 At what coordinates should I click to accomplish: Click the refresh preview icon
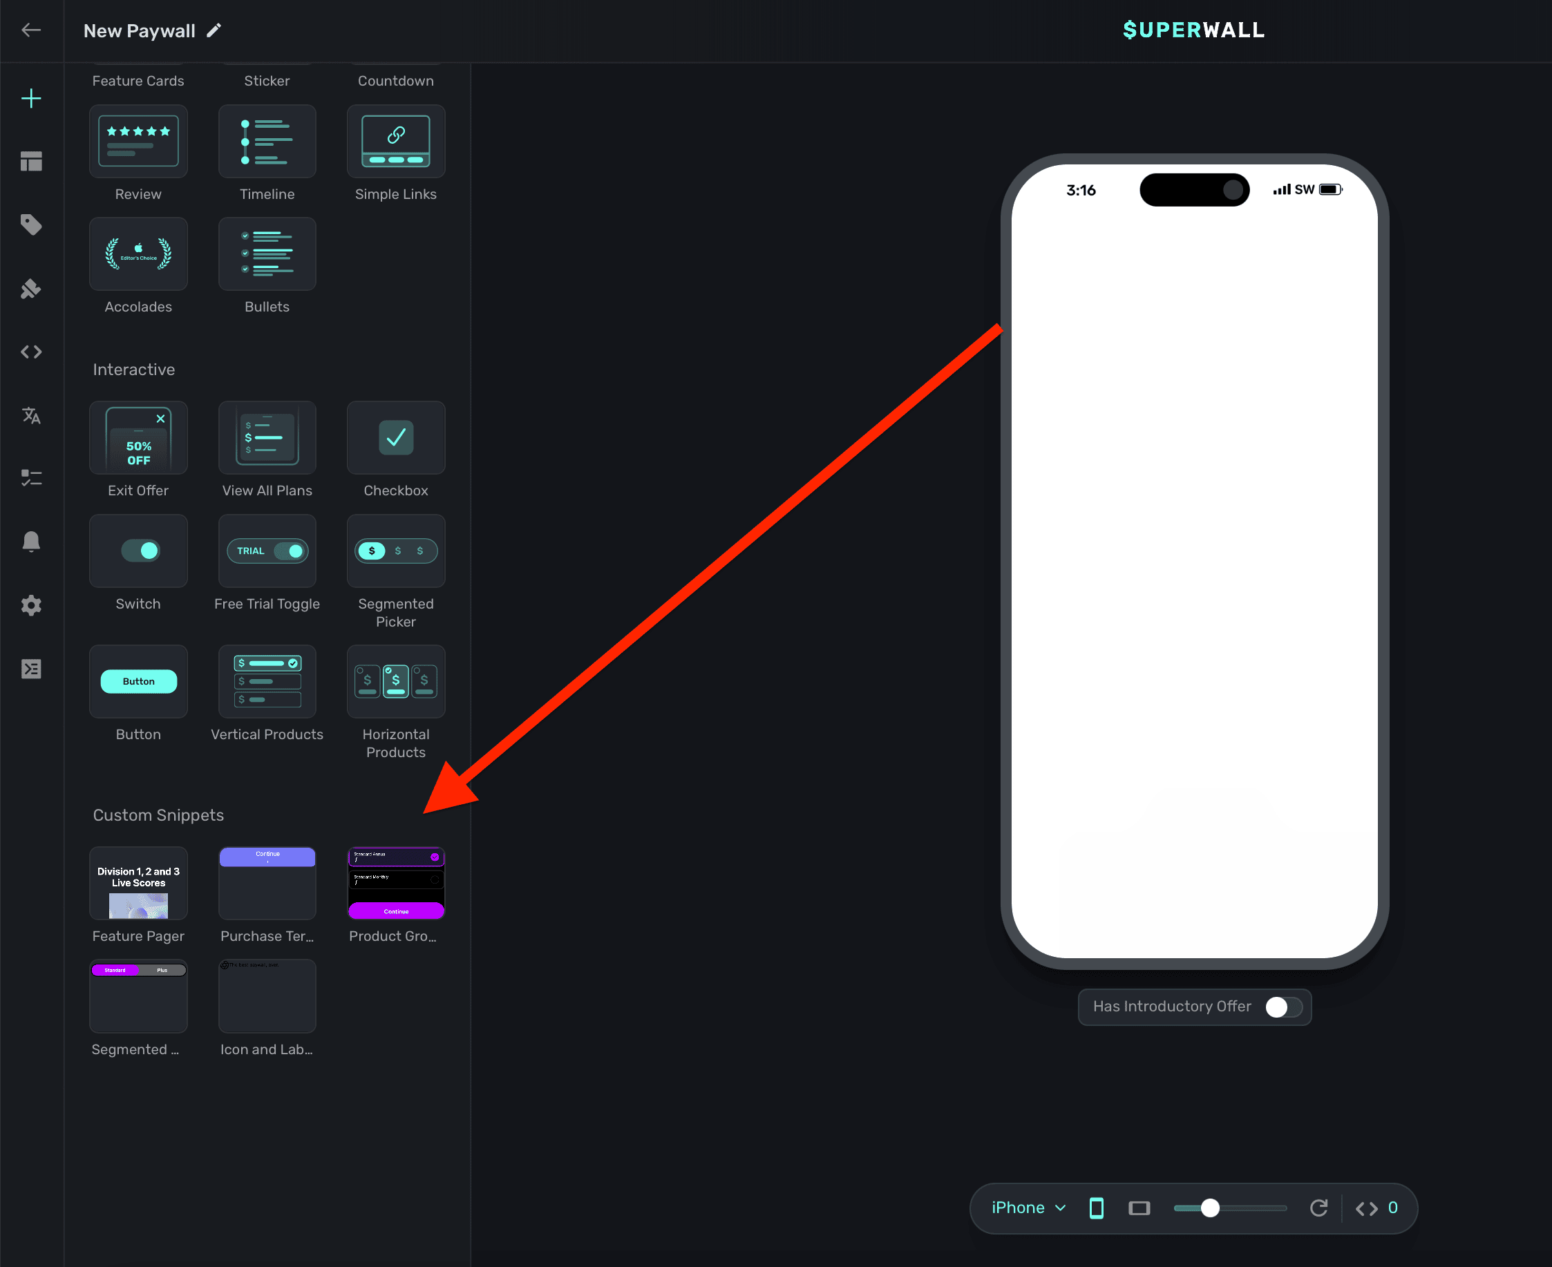pos(1318,1208)
